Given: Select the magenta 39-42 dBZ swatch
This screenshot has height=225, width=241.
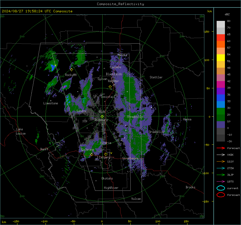Looking at the screenshot, I should pyautogui.click(x=221, y=85).
